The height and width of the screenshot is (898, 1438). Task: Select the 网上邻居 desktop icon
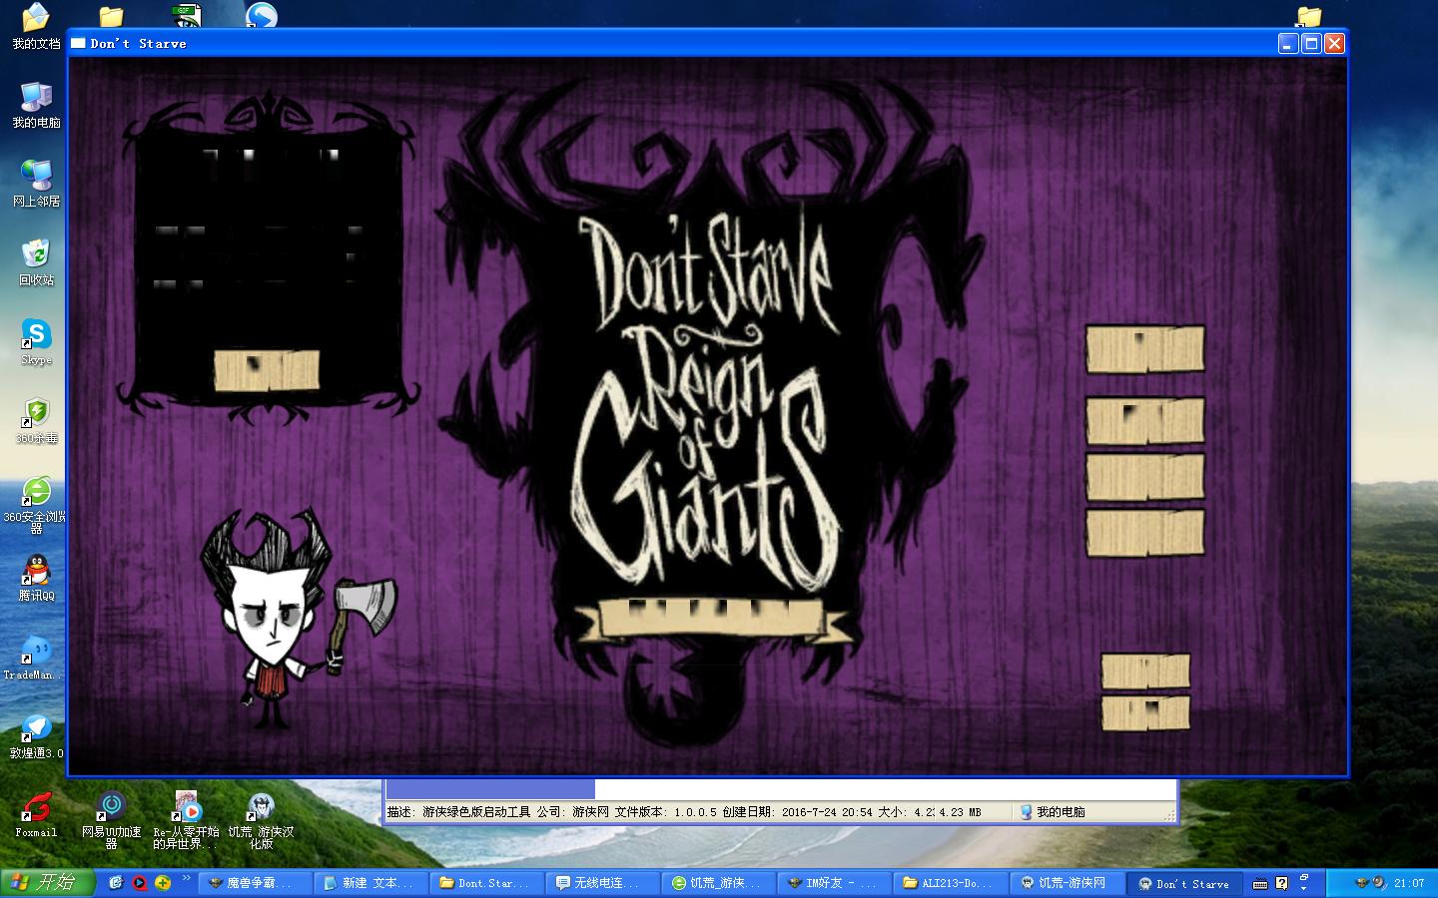pos(36,184)
